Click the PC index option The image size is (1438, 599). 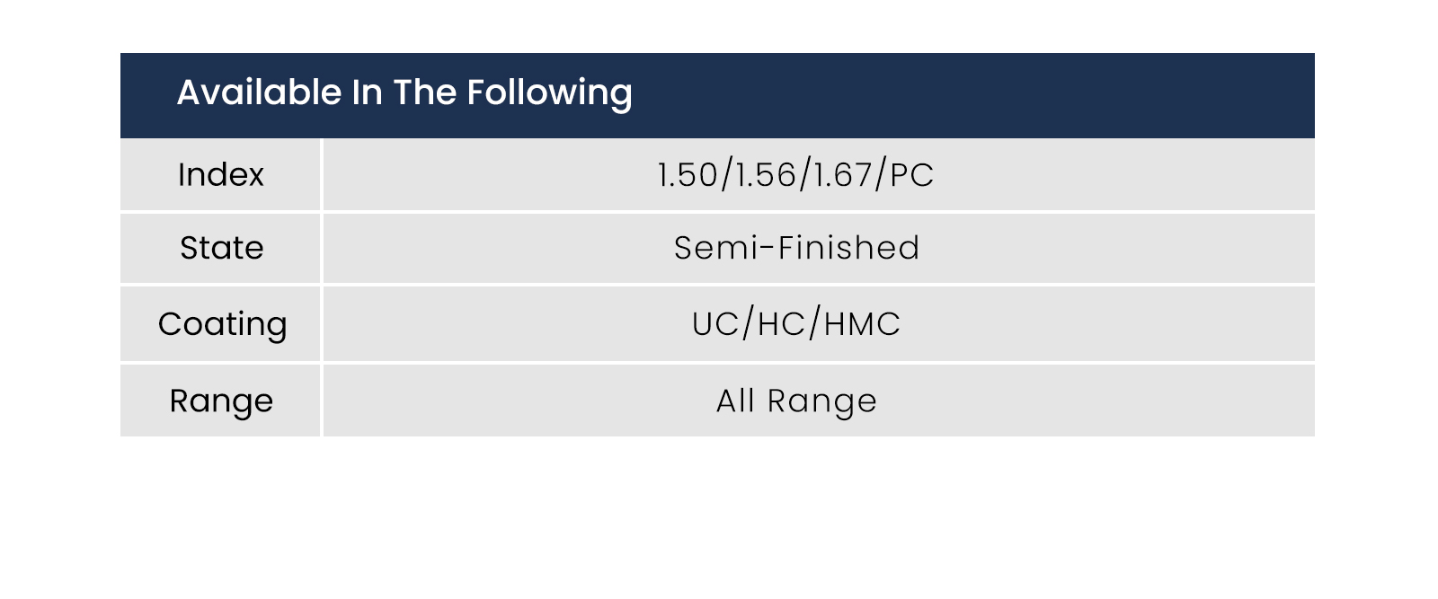(912, 175)
